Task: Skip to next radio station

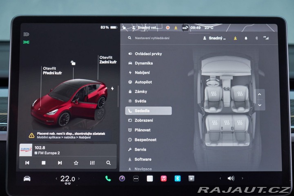Action: pos(60,163)
